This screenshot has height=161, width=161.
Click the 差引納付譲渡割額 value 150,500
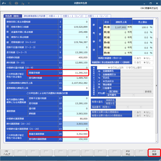tap(76, 139)
